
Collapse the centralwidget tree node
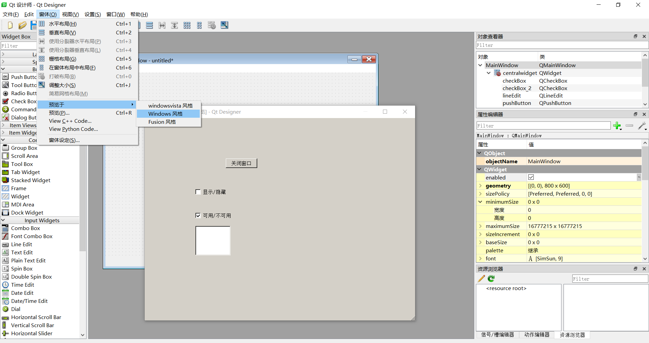click(488, 73)
